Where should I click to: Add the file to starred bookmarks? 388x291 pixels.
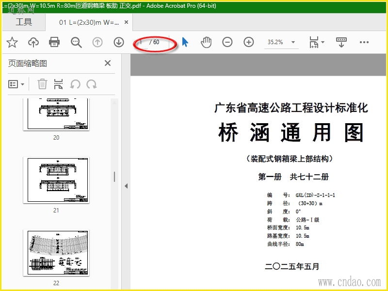pos(12,42)
